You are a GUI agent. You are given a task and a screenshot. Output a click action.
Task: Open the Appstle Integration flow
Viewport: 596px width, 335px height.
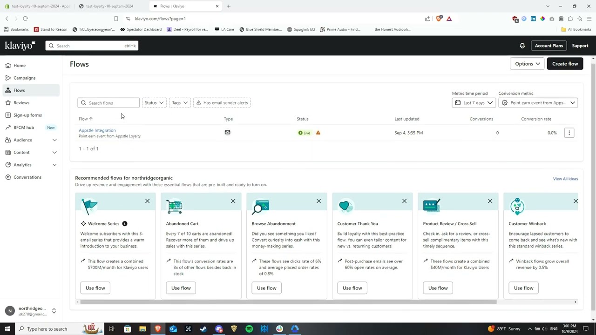(x=97, y=130)
